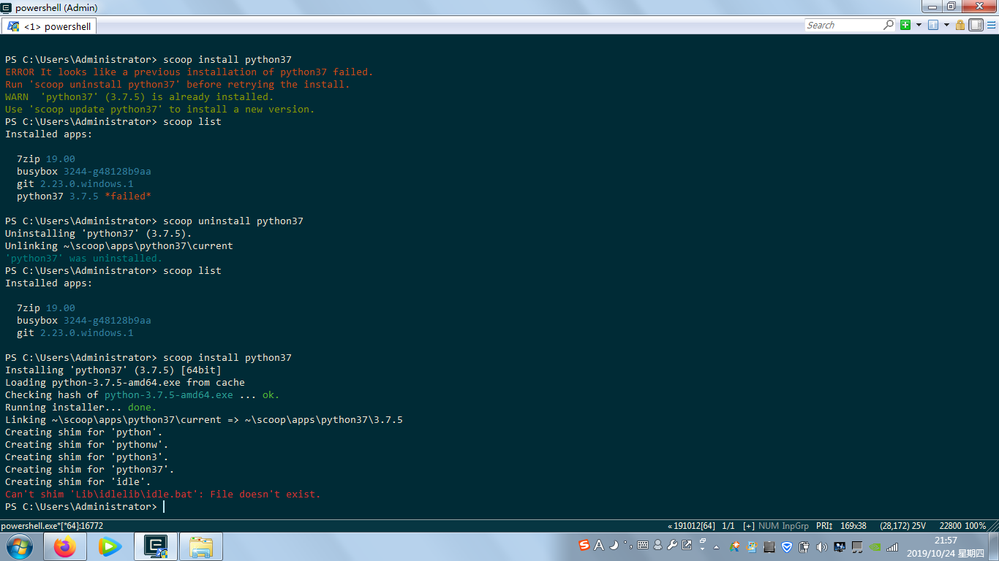Click the 169x38 console size indicator

pos(853,525)
